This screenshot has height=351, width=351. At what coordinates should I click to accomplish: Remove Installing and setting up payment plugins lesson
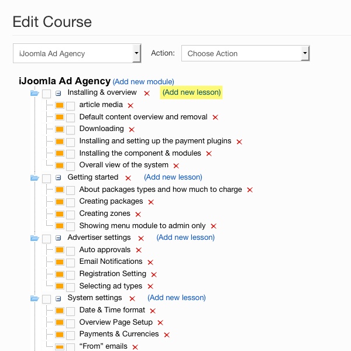[x=239, y=142]
